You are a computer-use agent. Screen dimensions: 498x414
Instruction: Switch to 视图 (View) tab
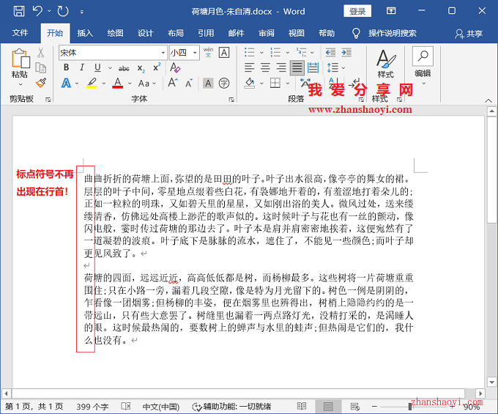coord(297,33)
